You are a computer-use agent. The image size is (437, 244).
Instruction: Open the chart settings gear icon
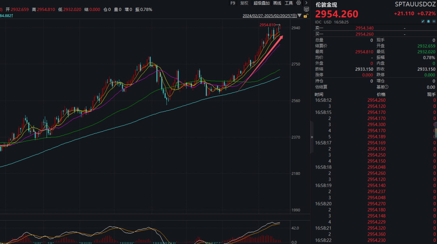(x=299, y=3)
